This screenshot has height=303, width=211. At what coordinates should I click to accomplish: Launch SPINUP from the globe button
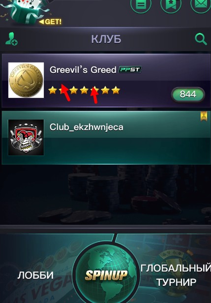pyautogui.click(x=106, y=274)
